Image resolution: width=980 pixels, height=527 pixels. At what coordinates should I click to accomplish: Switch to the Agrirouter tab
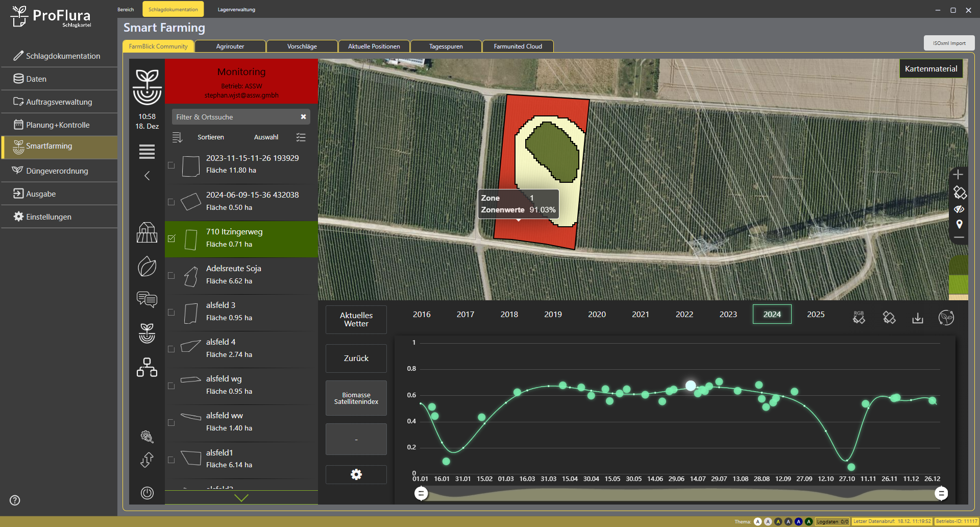click(x=230, y=46)
